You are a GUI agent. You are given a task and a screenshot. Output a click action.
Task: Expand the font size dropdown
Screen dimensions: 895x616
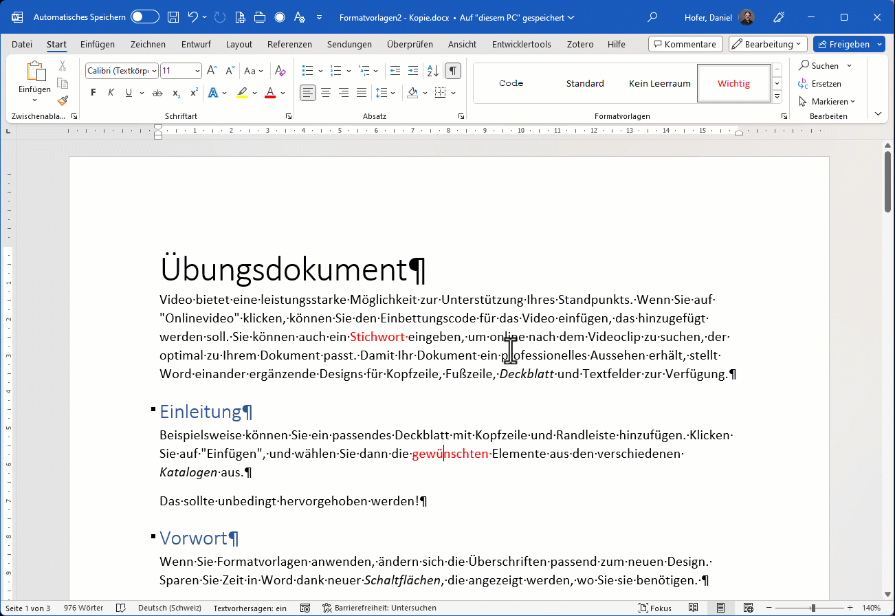click(198, 71)
